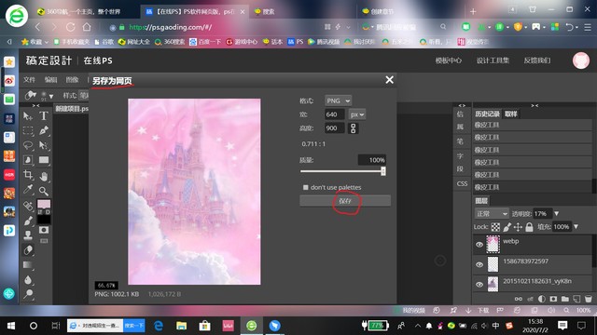Open the PNG format dropdown

(x=338, y=100)
